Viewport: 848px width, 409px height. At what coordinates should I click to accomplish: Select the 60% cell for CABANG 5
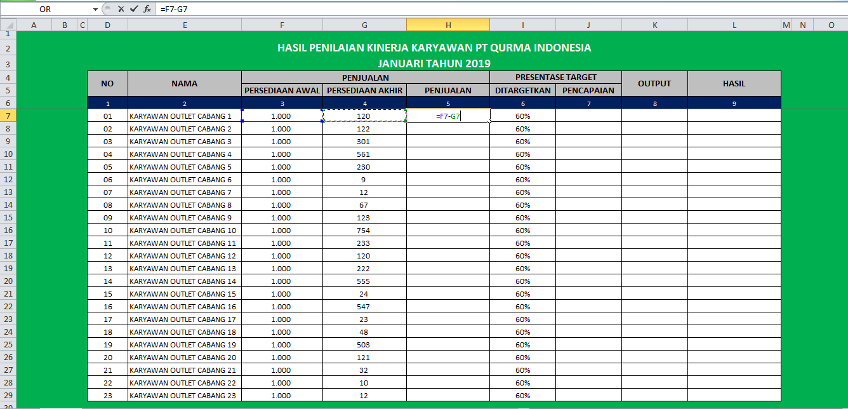522,166
